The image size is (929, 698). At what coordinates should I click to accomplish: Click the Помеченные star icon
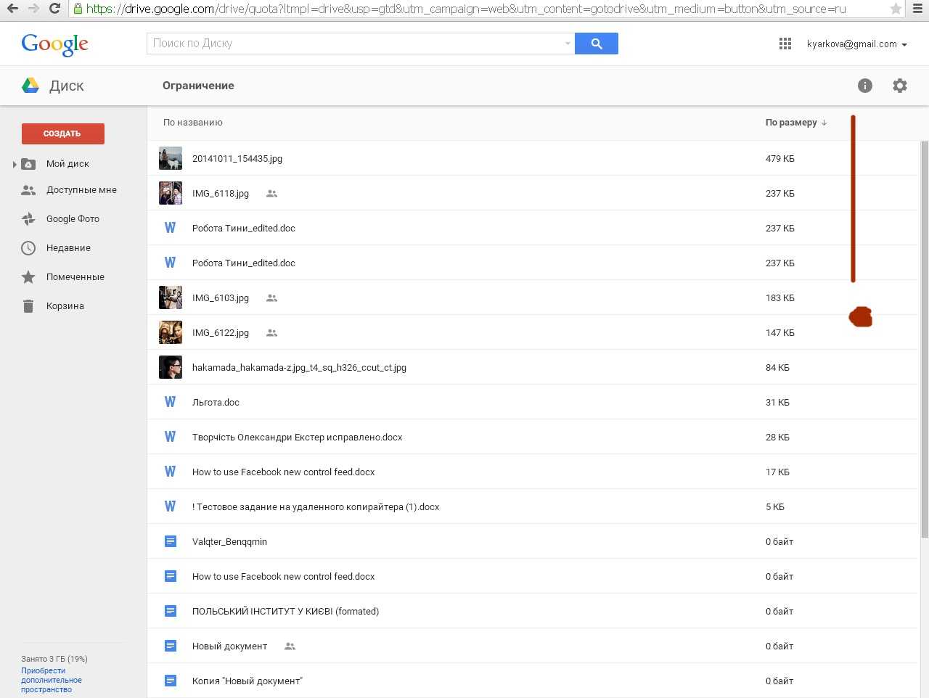coord(28,277)
